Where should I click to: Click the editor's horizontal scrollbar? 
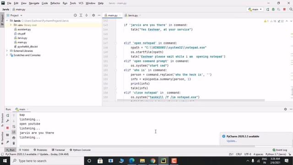191,100
